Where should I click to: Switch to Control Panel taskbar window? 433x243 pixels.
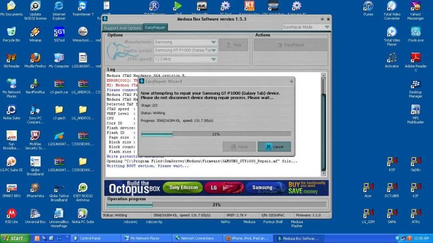pos(95,238)
